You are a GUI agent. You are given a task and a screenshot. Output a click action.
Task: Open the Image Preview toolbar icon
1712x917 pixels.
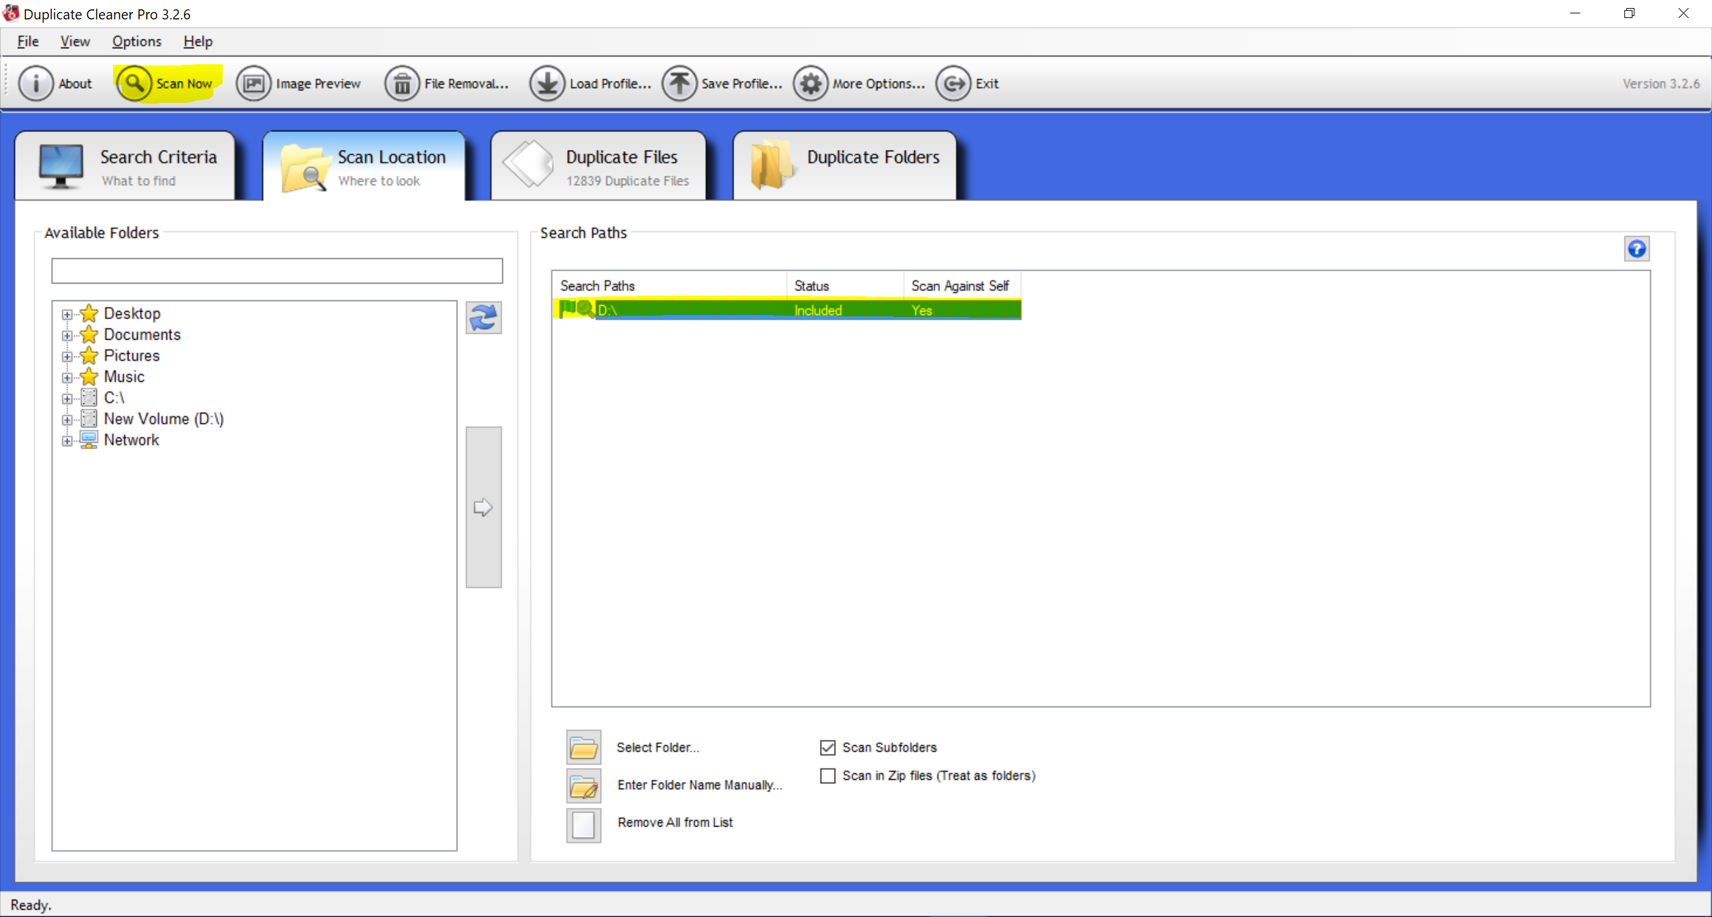[x=253, y=84]
